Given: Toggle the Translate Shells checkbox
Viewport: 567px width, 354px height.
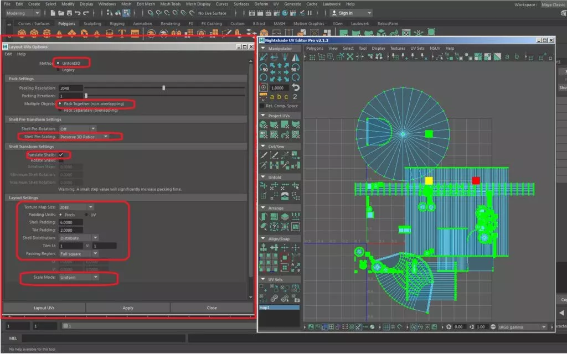Looking at the screenshot, I should (x=61, y=154).
